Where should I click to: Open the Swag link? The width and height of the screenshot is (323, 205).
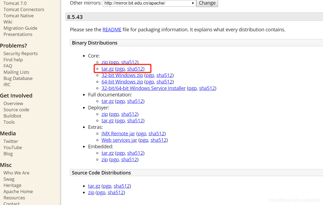click(9, 179)
